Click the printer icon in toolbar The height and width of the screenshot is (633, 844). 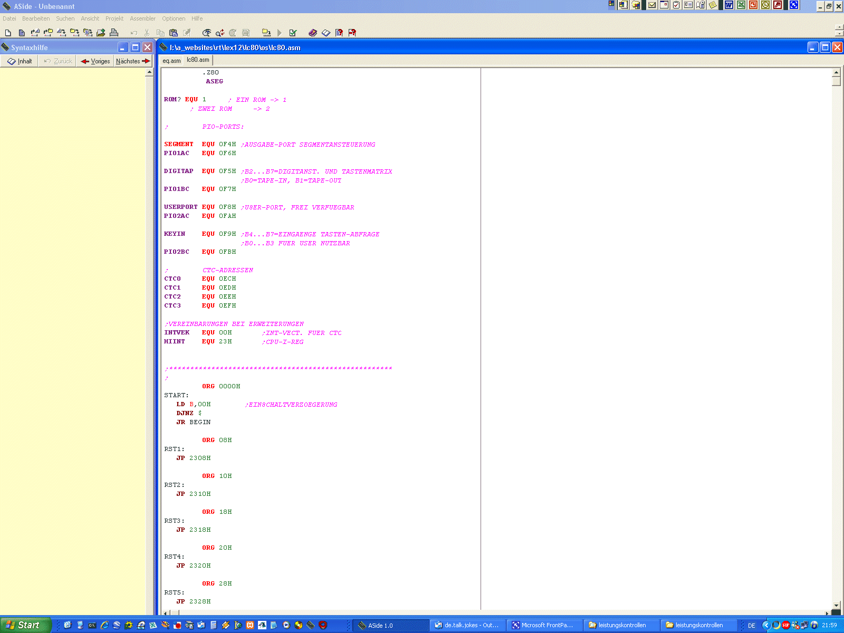coord(114,33)
